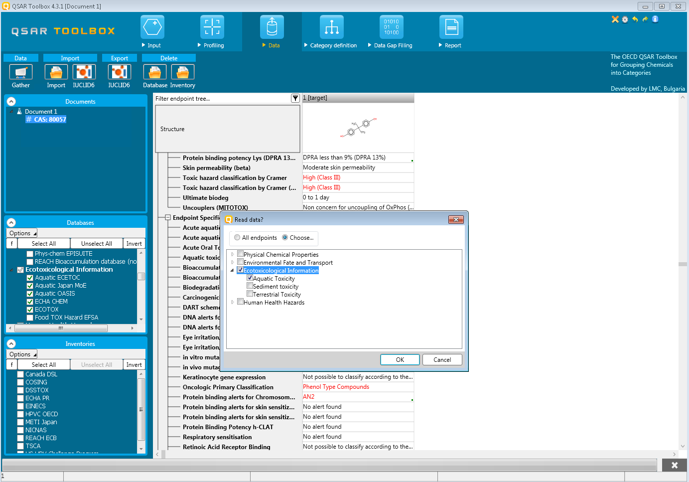This screenshot has width=689, height=482.
Task: Click the endpoint tree filter funnel icon
Action: (x=295, y=99)
